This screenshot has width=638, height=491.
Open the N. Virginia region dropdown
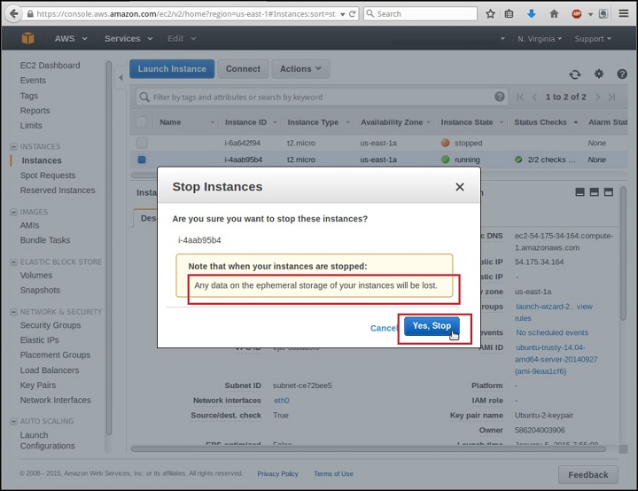[540, 39]
